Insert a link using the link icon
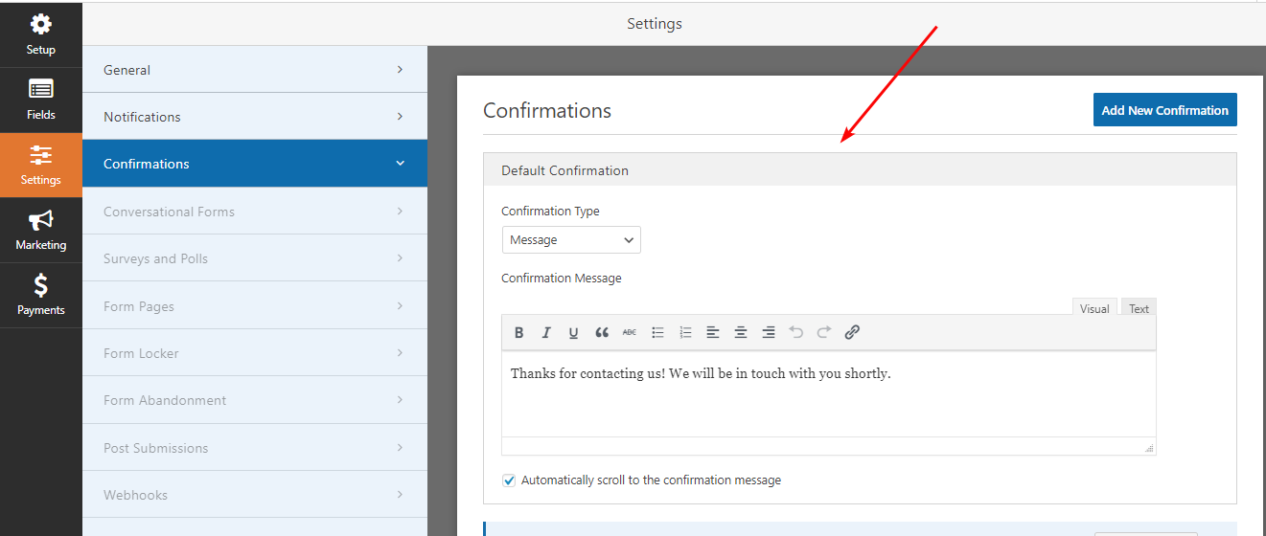This screenshot has width=1266, height=536. [x=852, y=333]
